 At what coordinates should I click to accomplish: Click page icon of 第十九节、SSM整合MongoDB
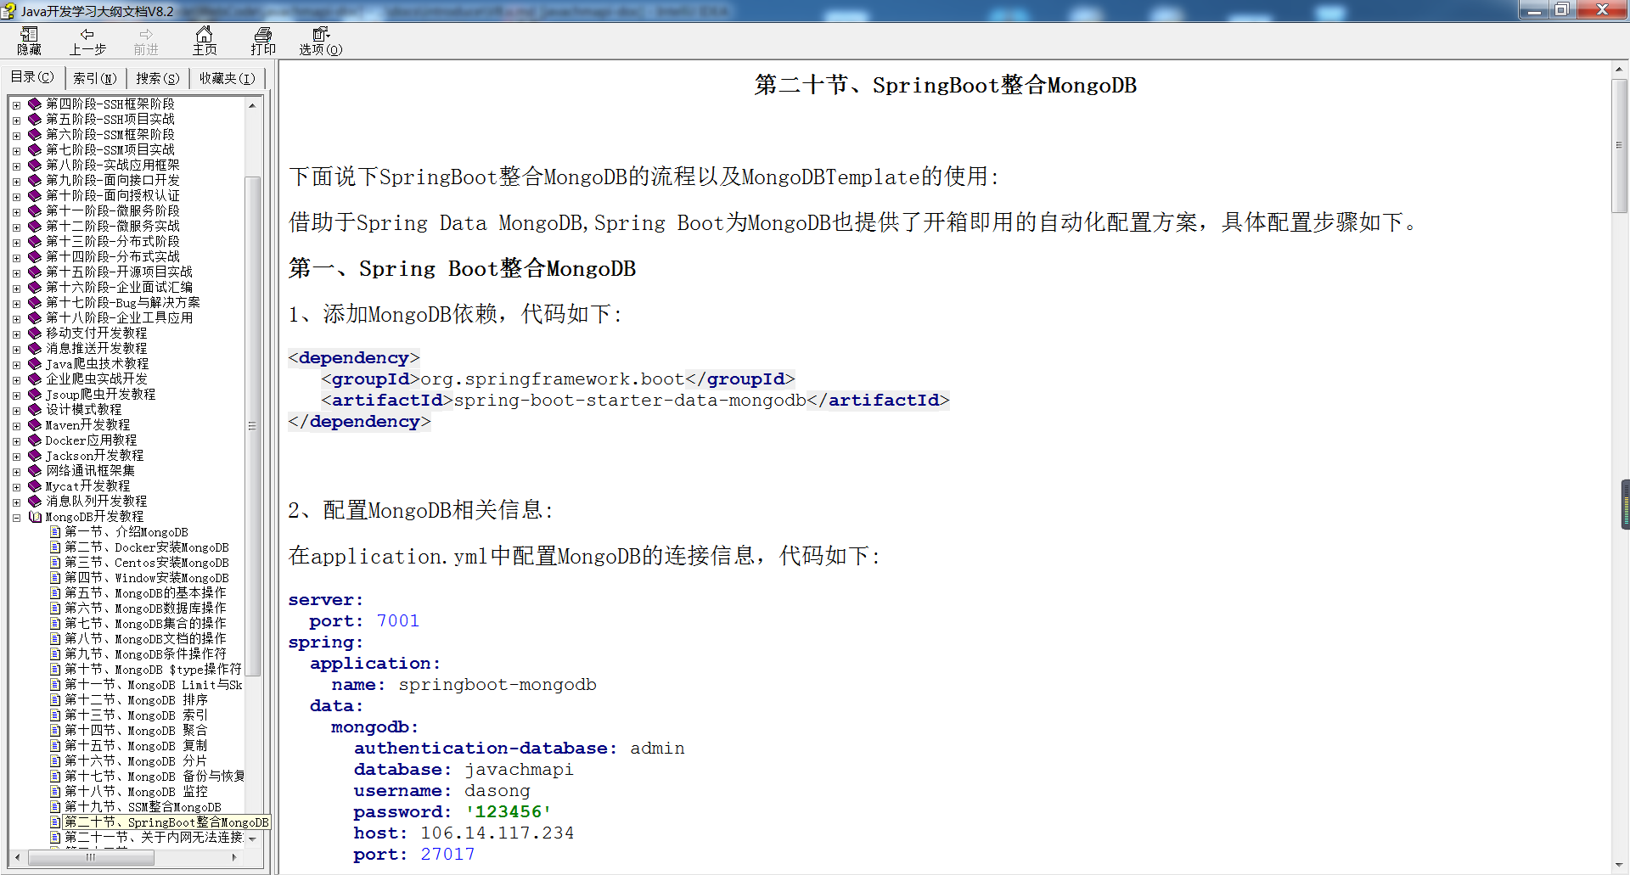pyautogui.click(x=55, y=807)
